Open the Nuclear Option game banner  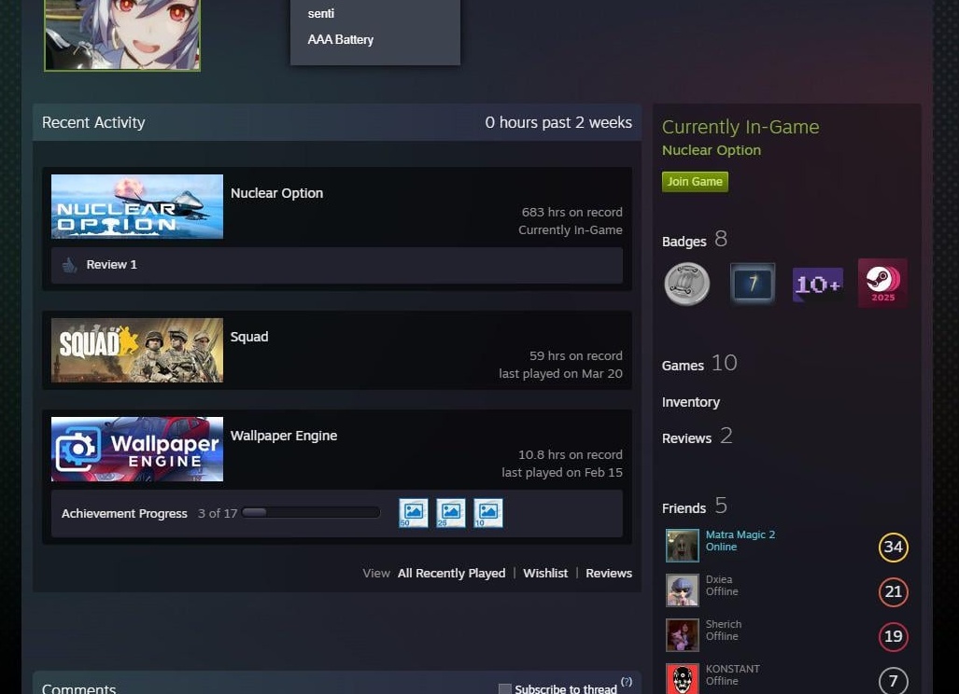click(x=137, y=206)
